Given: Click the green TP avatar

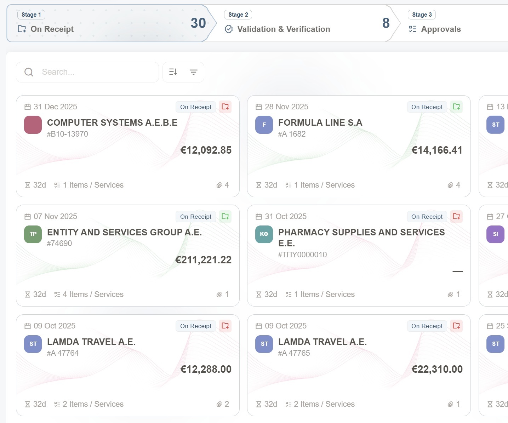Looking at the screenshot, I should point(33,234).
